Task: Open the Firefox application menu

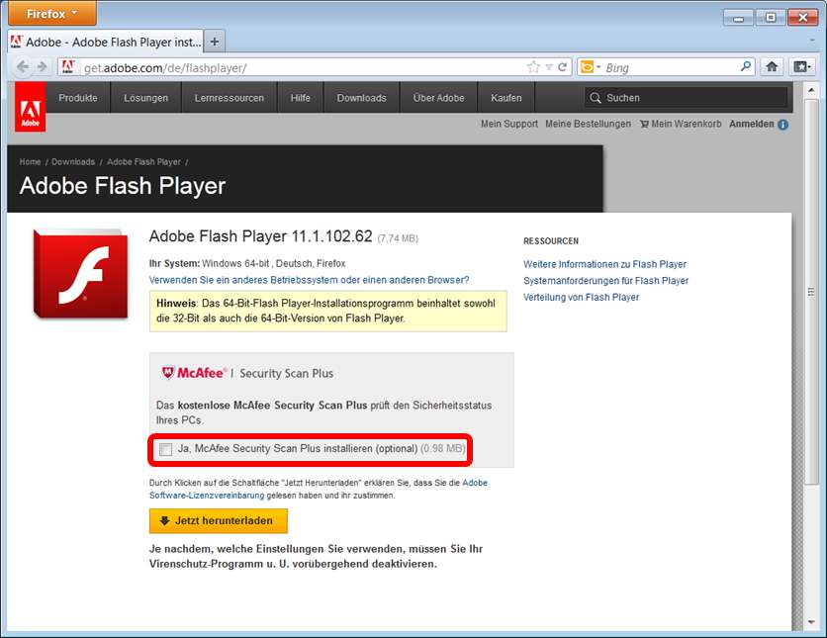Action: click(x=52, y=13)
